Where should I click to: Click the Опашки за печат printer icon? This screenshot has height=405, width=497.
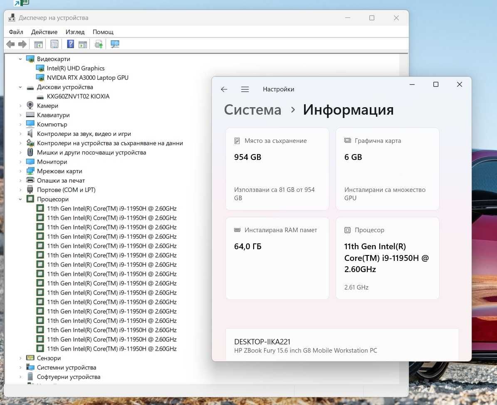tap(30, 180)
